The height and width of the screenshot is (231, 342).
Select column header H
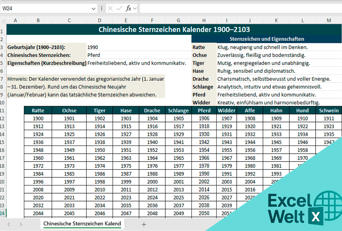tap(204, 20)
